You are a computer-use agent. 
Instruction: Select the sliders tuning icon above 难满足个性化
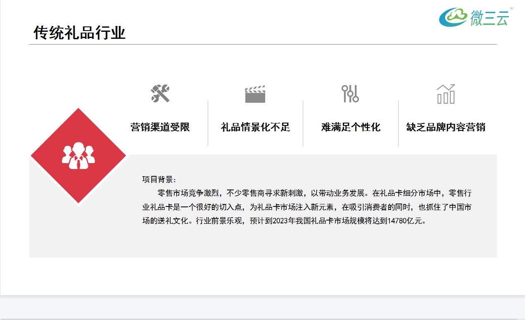[350, 94]
